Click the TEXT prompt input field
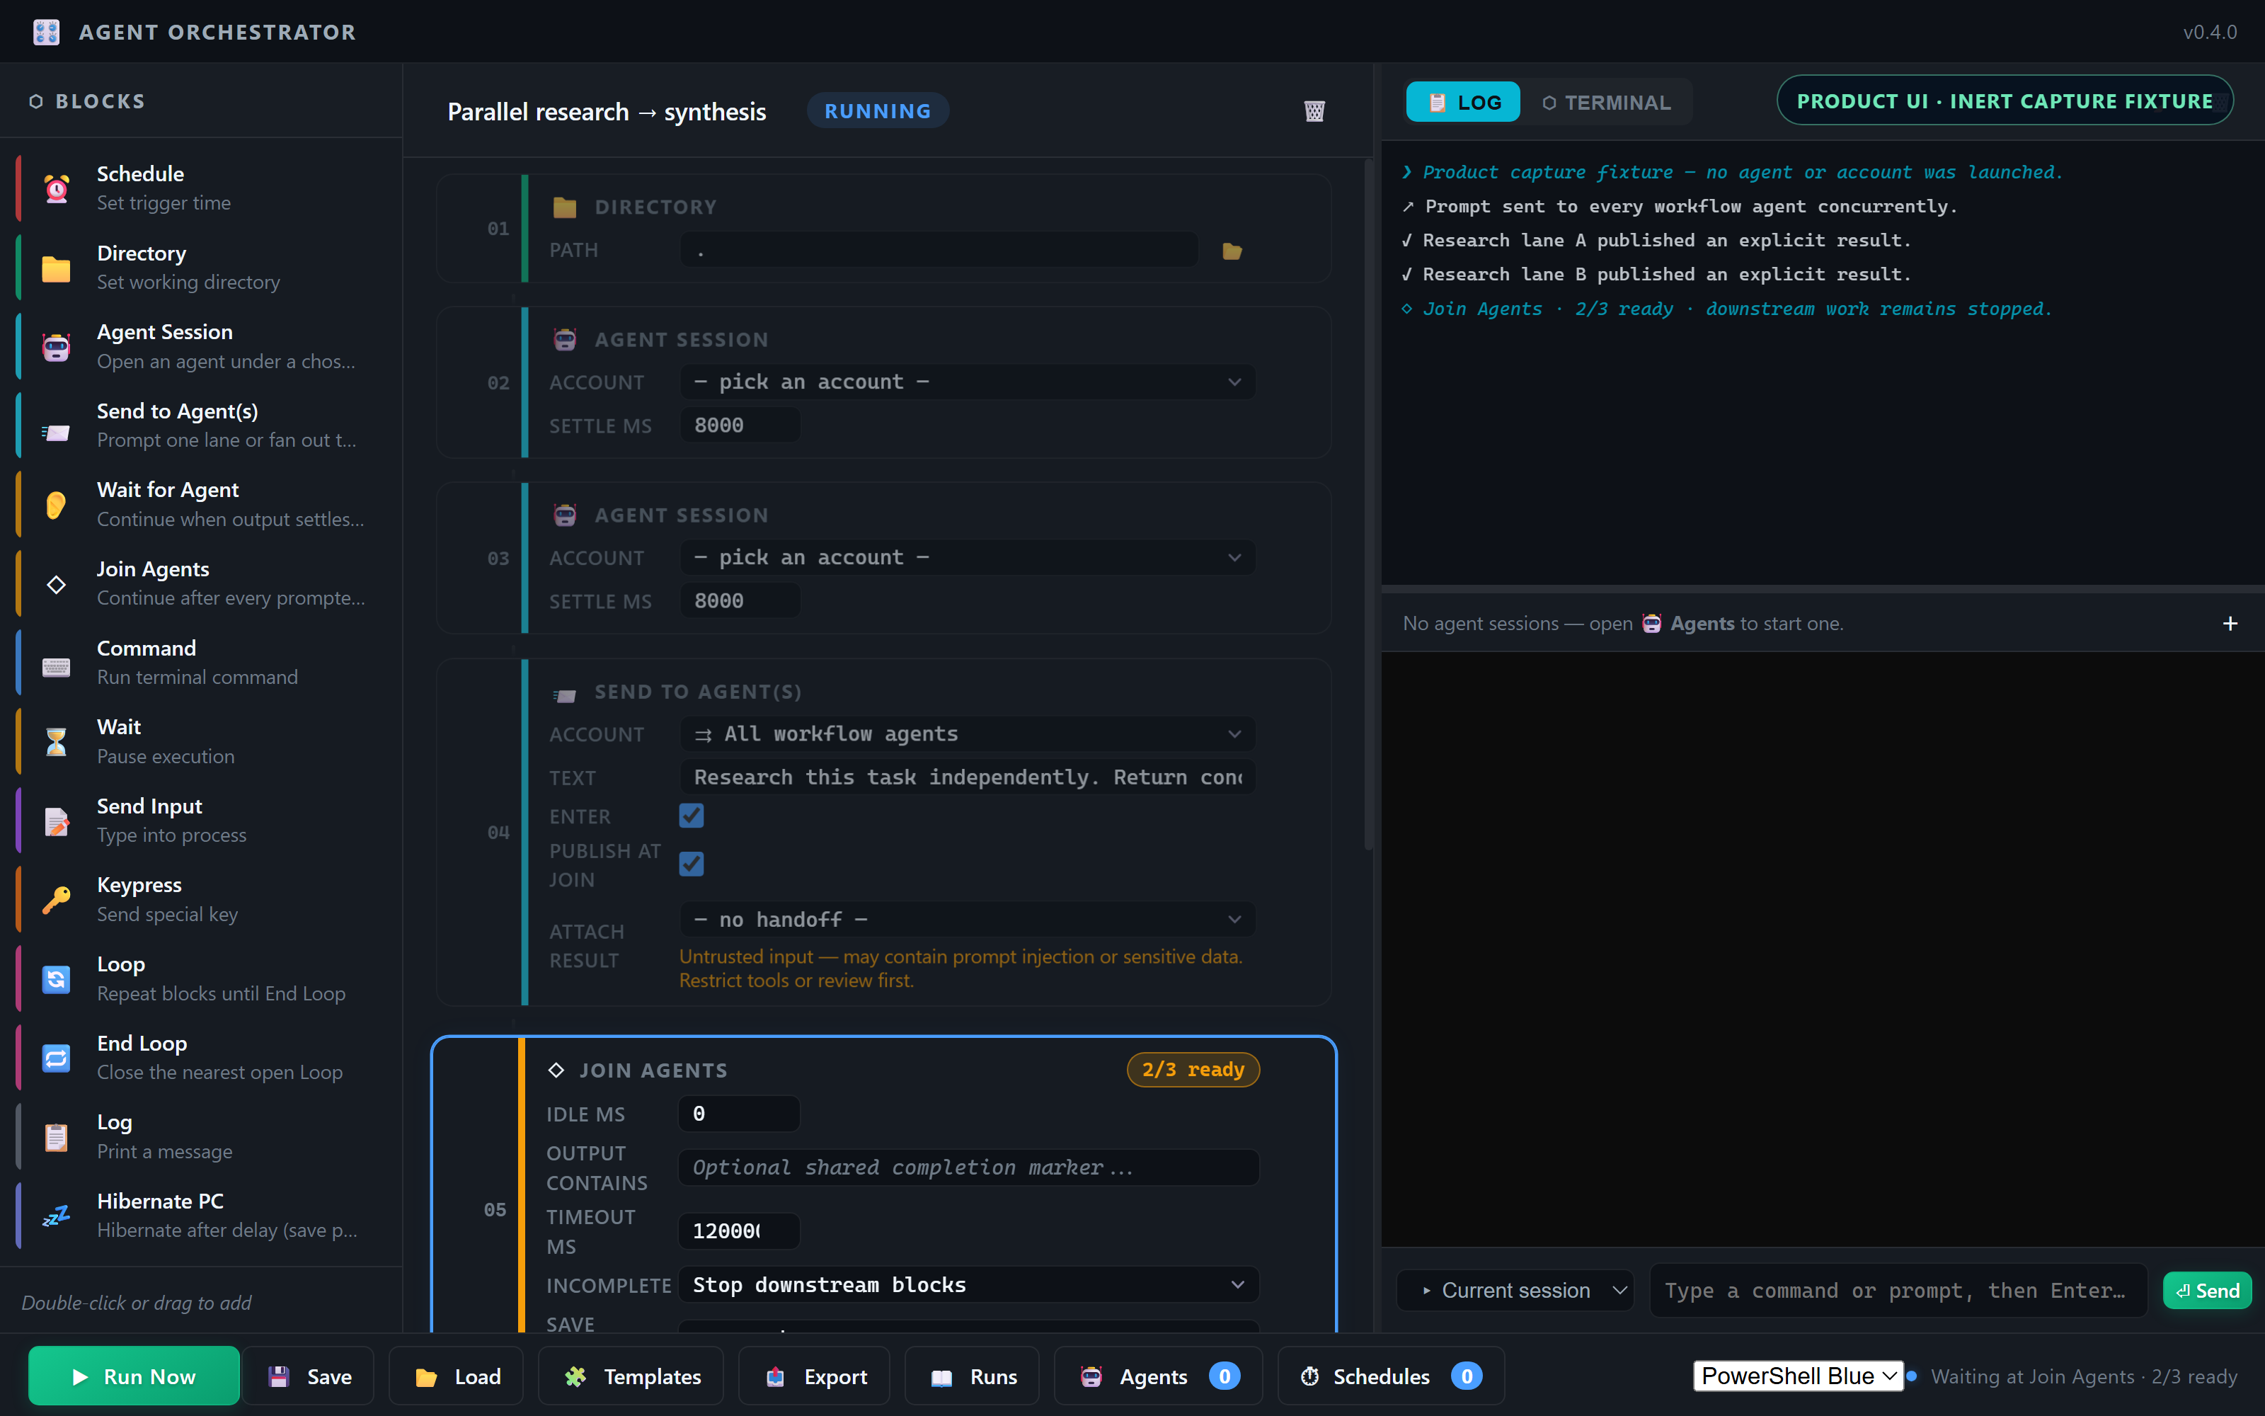2265x1416 pixels. 968,777
